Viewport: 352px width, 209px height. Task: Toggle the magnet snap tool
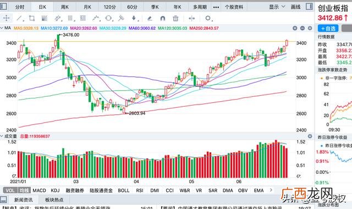163,18
